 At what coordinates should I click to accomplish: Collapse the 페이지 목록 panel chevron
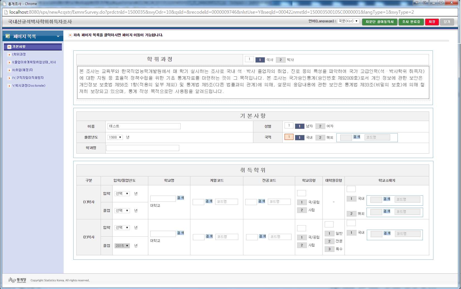tap(58, 36)
